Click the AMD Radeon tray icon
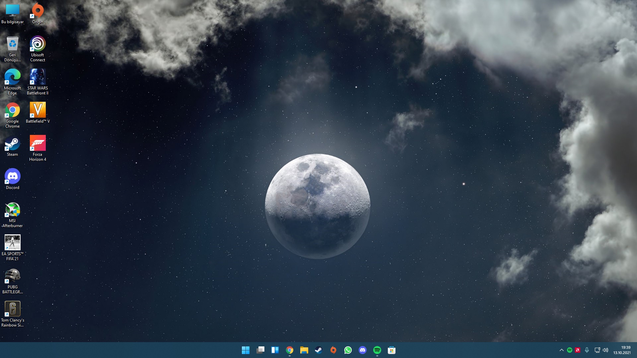 click(x=578, y=350)
